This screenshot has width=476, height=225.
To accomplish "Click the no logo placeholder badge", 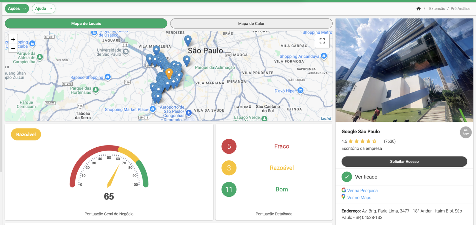I will coord(466,132).
